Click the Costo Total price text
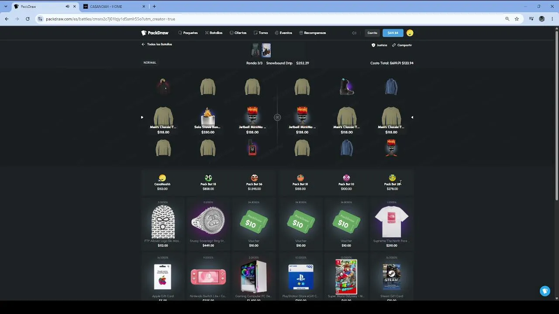Image resolution: width=559 pixels, height=314 pixels. pyautogui.click(x=392, y=63)
